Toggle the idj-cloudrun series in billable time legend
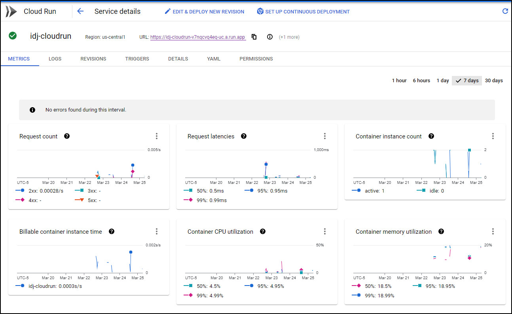This screenshot has height=314, width=512. pyautogui.click(x=49, y=286)
